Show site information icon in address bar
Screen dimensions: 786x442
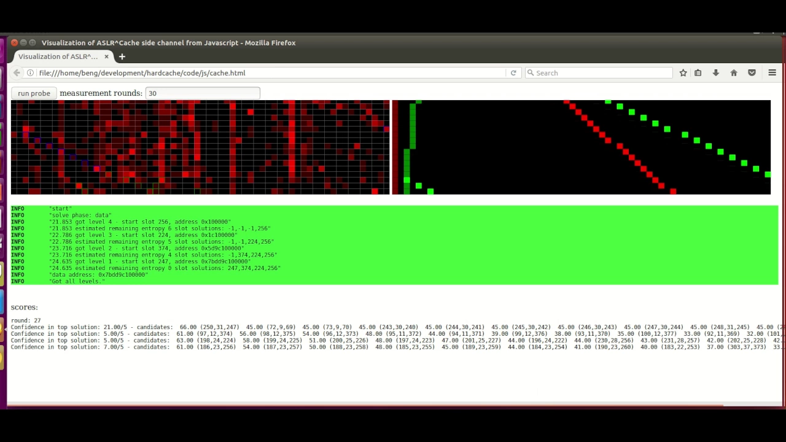(x=30, y=72)
